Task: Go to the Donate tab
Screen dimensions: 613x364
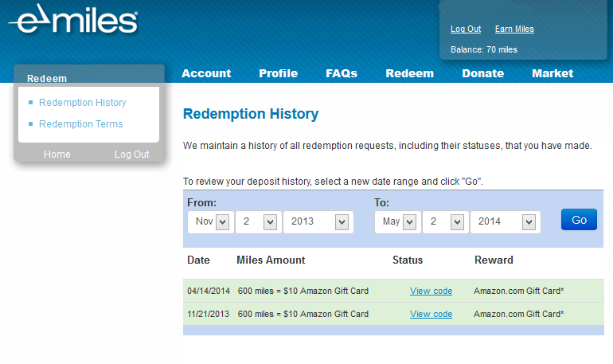Action: [482, 73]
